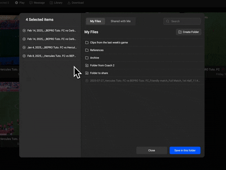Click play icon of first Feb 14 clip
Screen dimensions: 226x170
24,30
